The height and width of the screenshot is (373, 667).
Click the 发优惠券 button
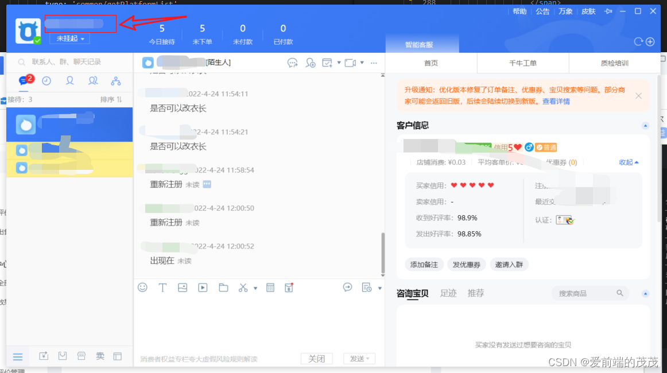tap(466, 265)
